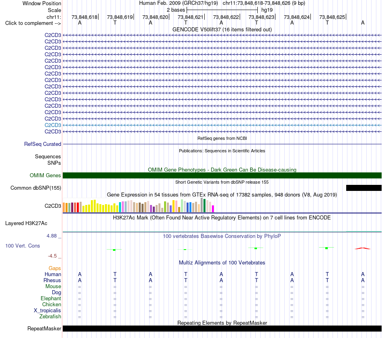Click the 'X_tropicalis' species row label

[47, 311]
